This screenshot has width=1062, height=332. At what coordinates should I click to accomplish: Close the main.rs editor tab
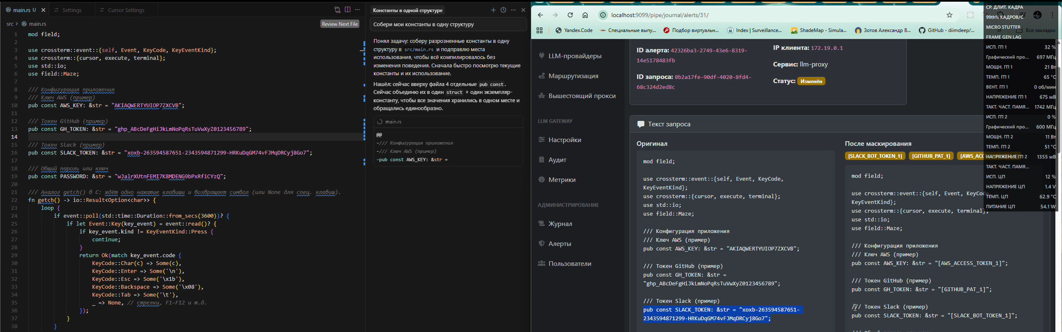[x=43, y=10]
